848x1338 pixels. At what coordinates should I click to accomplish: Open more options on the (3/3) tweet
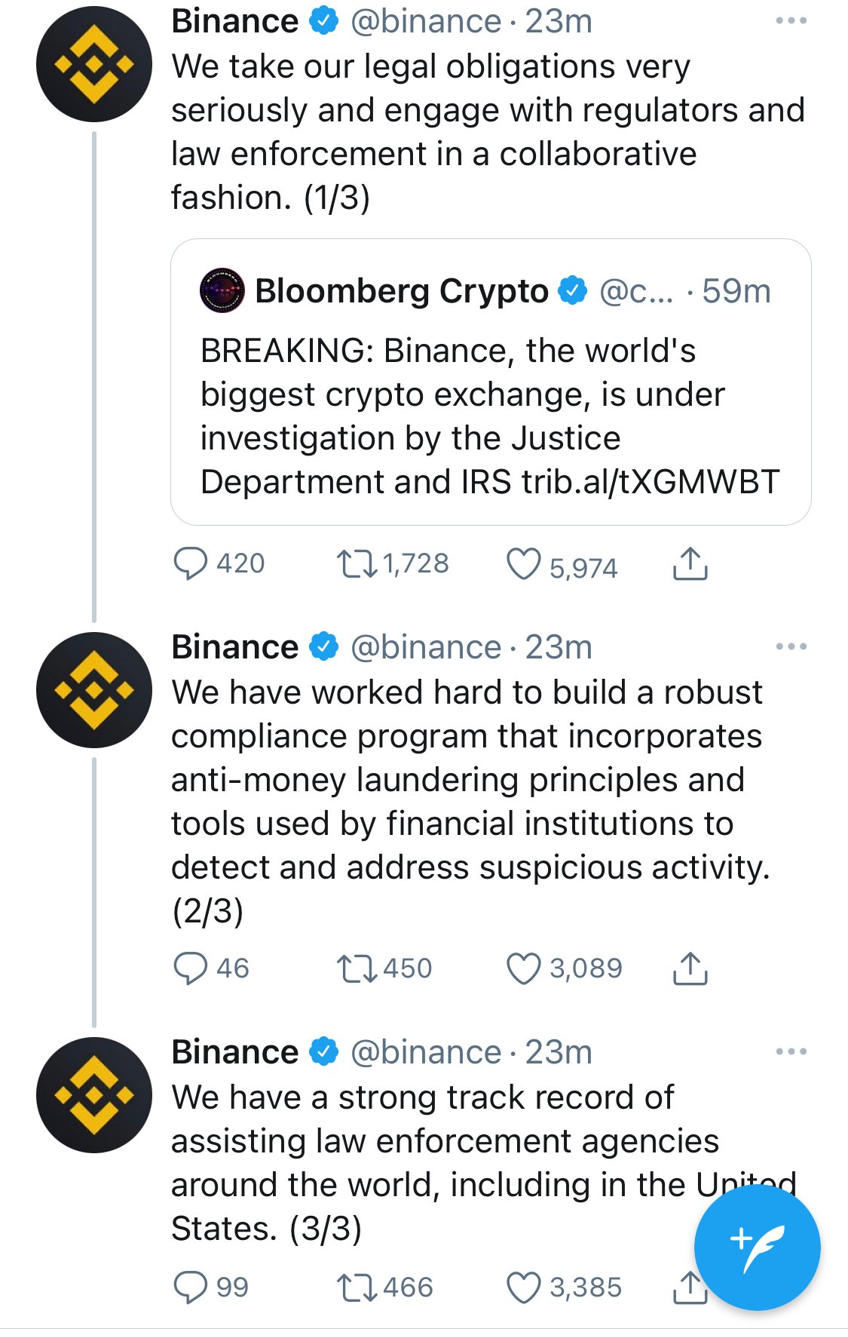[x=791, y=1051]
